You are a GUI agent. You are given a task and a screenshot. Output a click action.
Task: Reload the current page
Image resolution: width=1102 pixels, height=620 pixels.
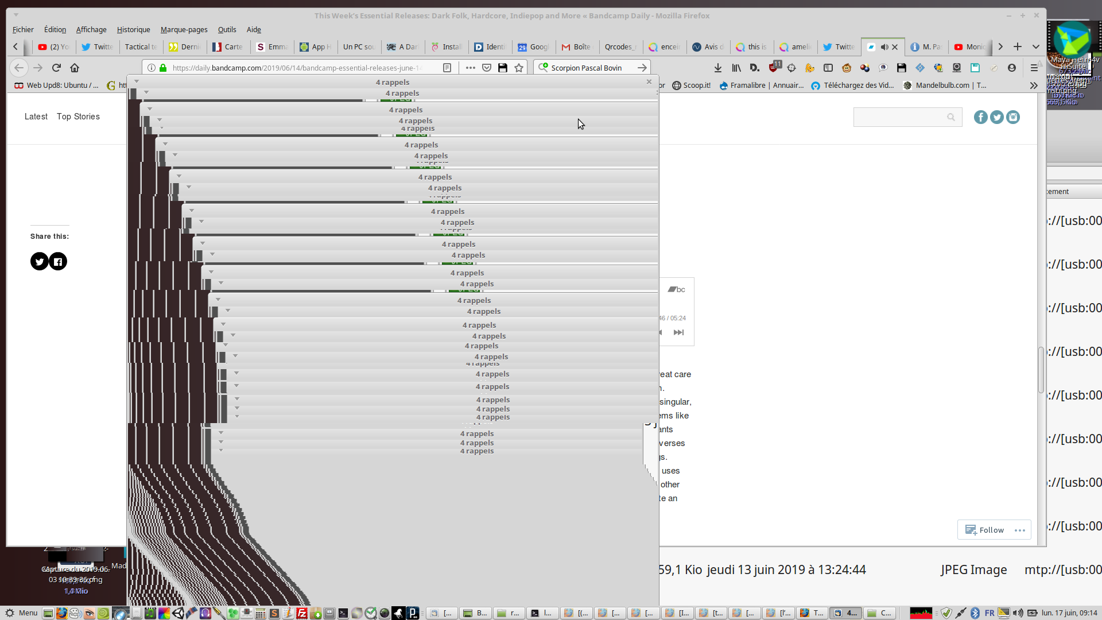(x=56, y=68)
